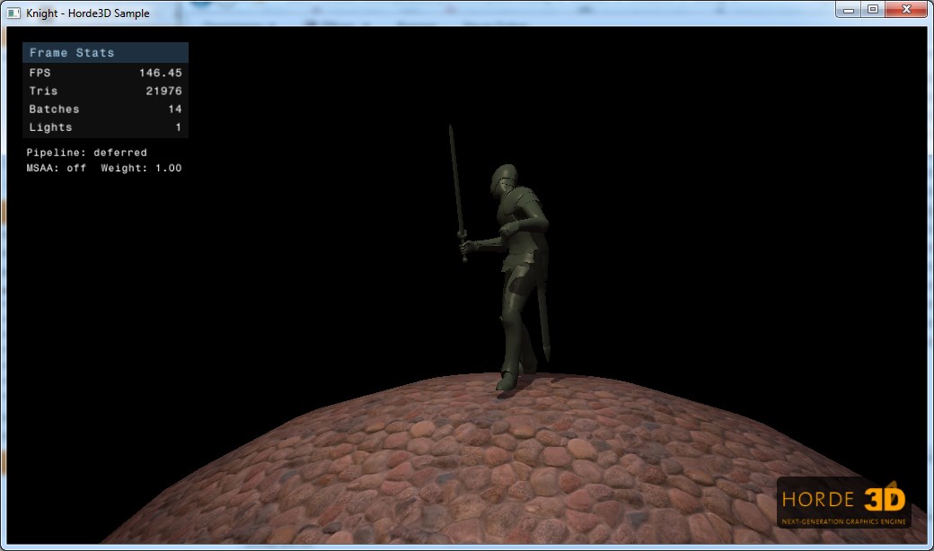Click the Frame Stats panel header
Screen dimensions: 934x551
[x=105, y=52]
